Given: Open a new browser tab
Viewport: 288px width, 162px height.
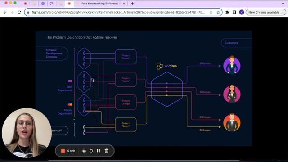Looking at the screenshot, I should [x=132, y=4].
